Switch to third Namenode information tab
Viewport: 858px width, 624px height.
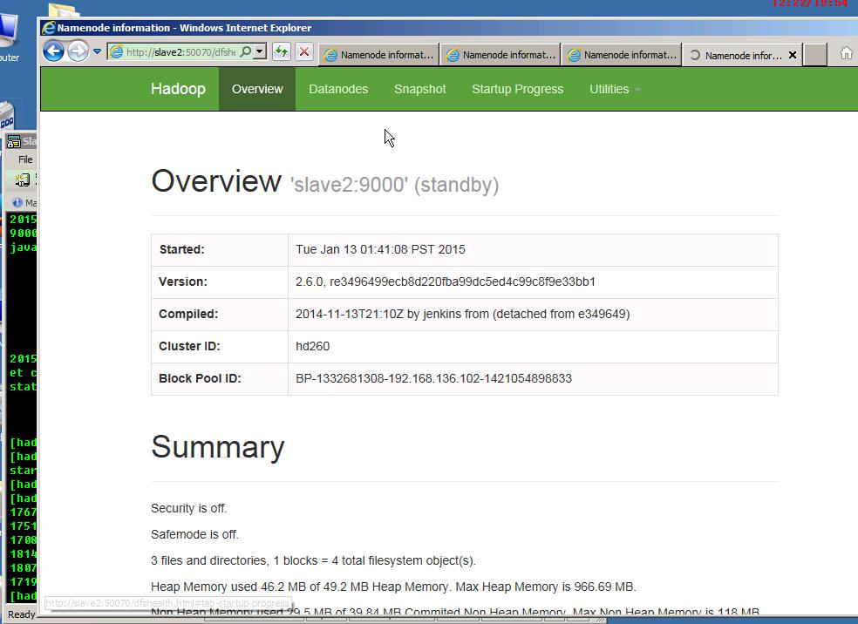(x=622, y=55)
